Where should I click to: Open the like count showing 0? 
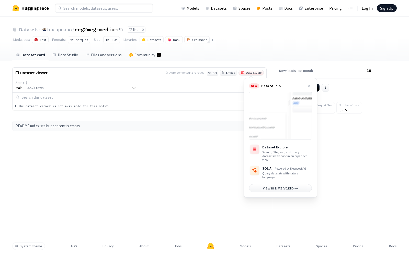coord(143,30)
